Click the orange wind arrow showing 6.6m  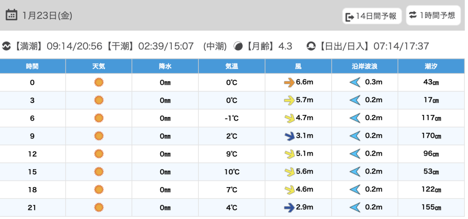click(x=289, y=83)
